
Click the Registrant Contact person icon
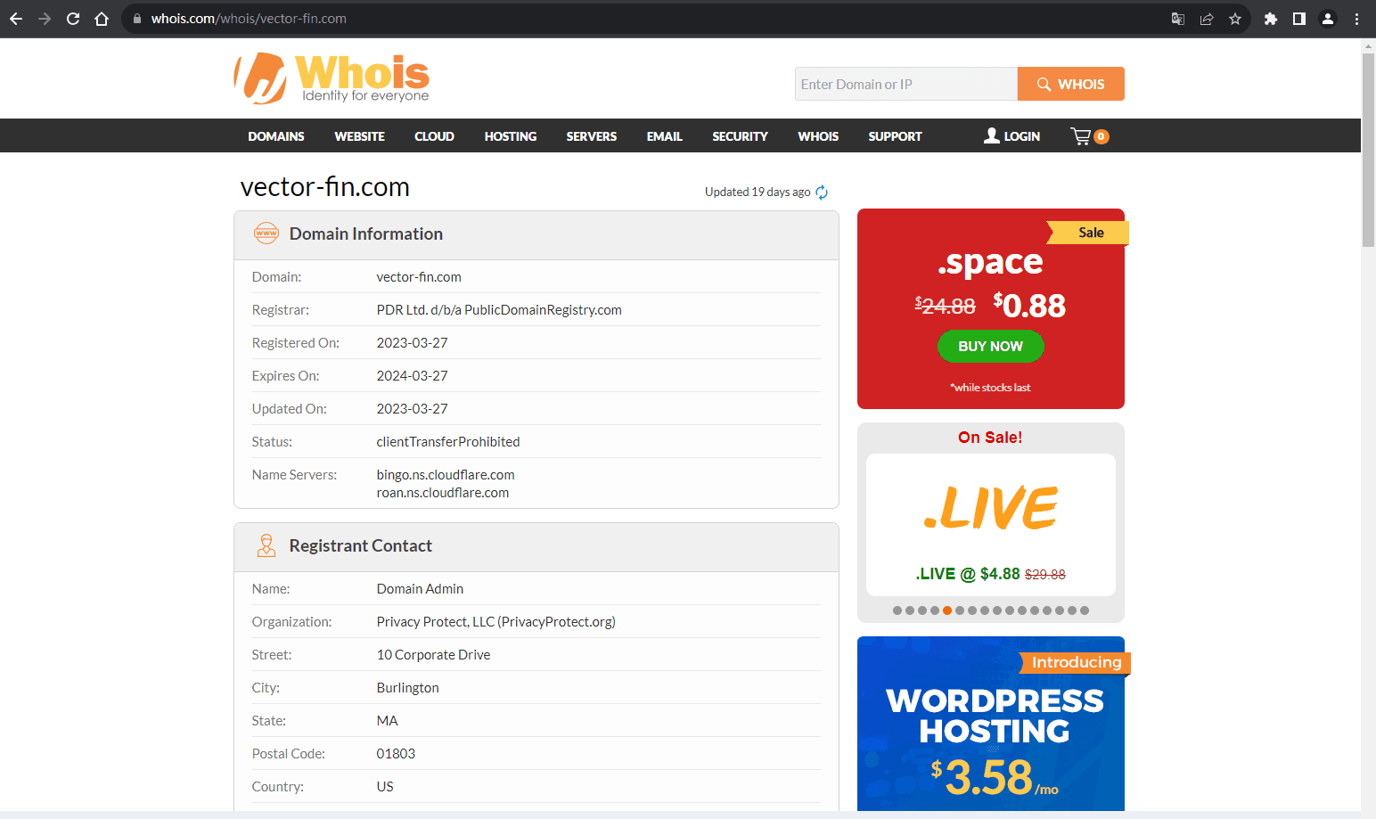point(266,545)
